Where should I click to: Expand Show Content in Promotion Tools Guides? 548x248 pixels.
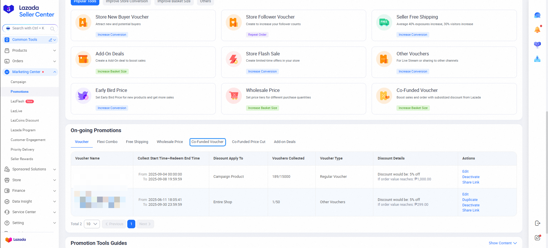pos(503,243)
